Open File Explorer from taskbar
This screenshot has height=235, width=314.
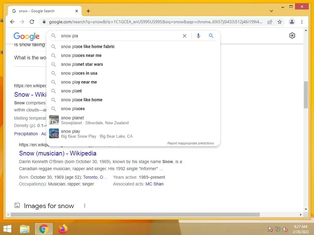tap(25, 229)
